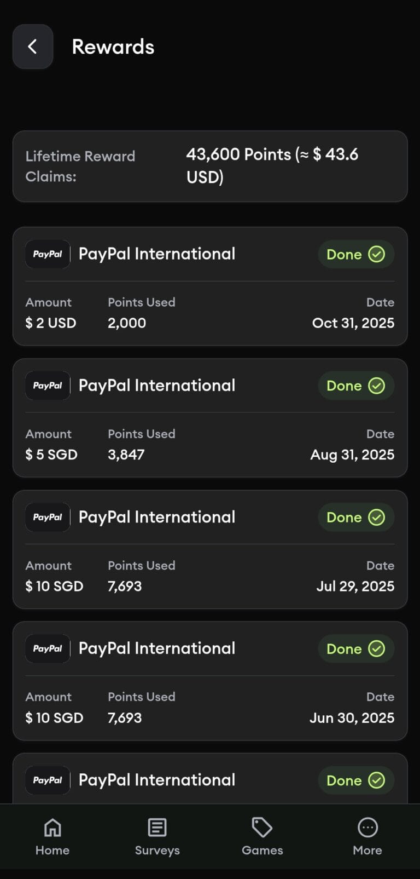
Task: Click the Jun 30, 2025 date
Action: [352, 717]
